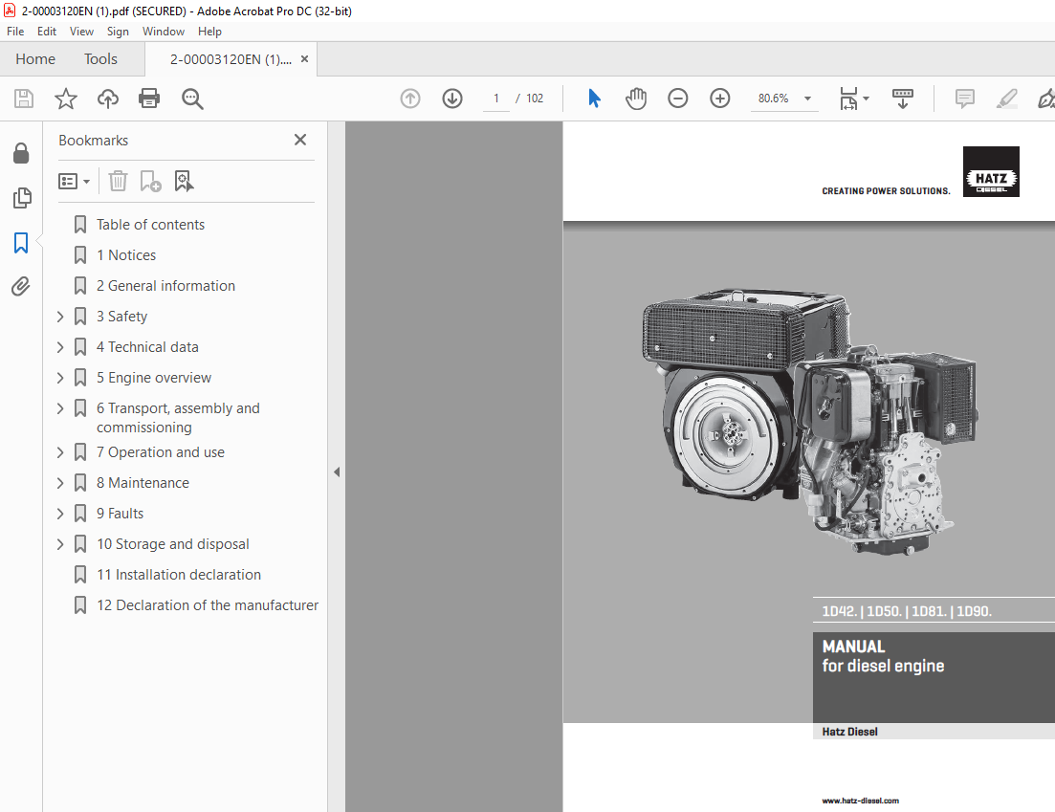This screenshot has width=1055, height=812.
Task: Click the Hatz Diesel logo on page
Action: (x=990, y=171)
